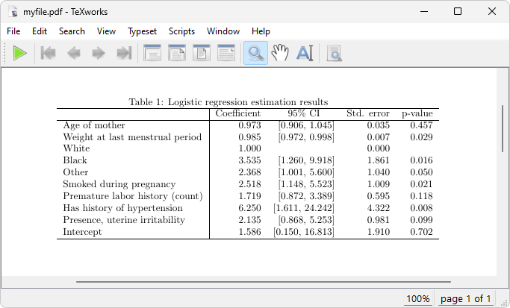This screenshot has height=308, width=510.
Task: Click the p-value 0.457
Action: tap(421, 125)
